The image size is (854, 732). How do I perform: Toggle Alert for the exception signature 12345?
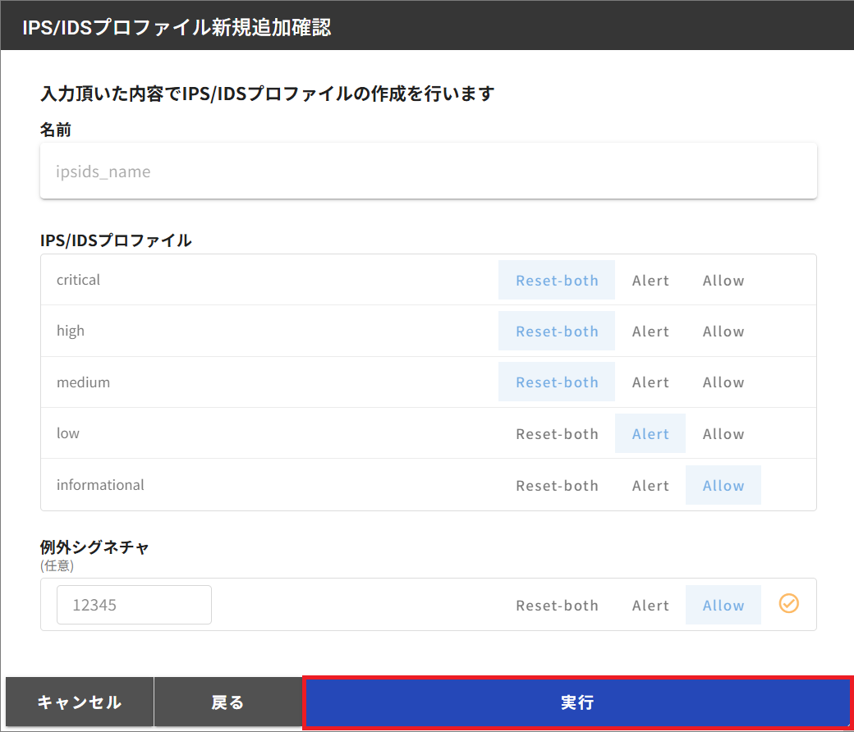click(650, 605)
